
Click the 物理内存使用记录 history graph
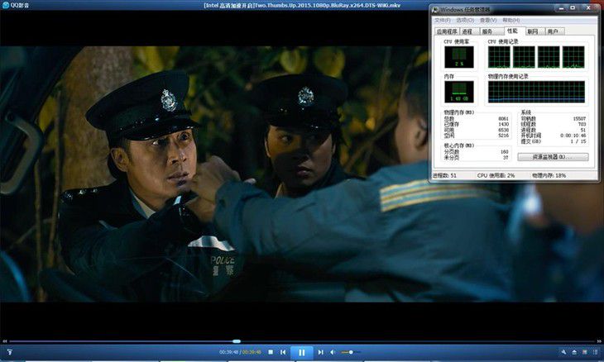point(536,92)
